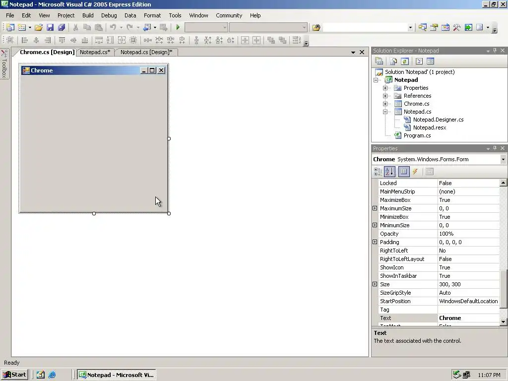Click the Start Page green arrow icon
The image size is (508, 381).
(x=468, y=28)
